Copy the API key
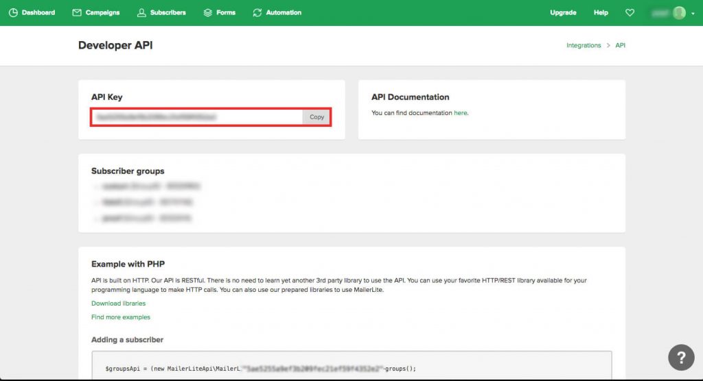Screen dimensions: 703x381 (316, 117)
